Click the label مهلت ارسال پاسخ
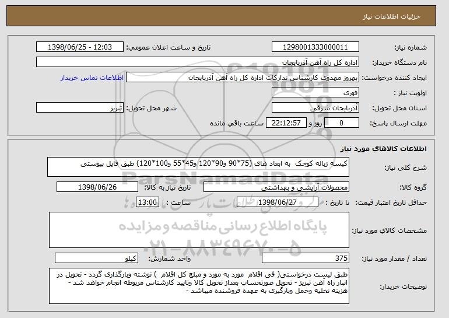 click(x=398, y=124)
